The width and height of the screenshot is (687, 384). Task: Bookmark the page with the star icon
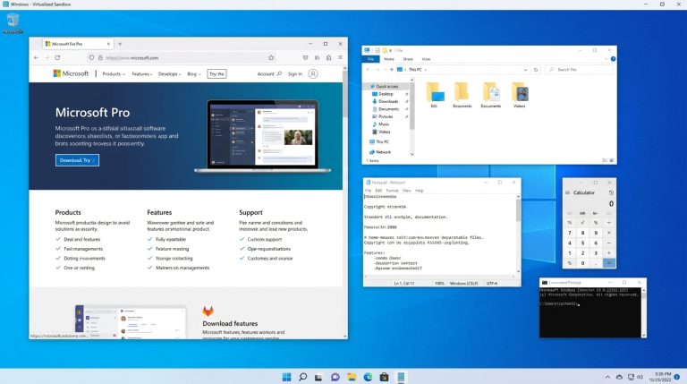[271, 58]
